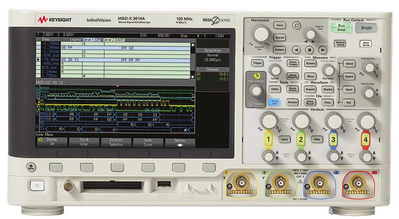The width and height of the screenshot is (399, 219).
Task: Click the lister scroll down arrow
Action: (x=192, y=76)
